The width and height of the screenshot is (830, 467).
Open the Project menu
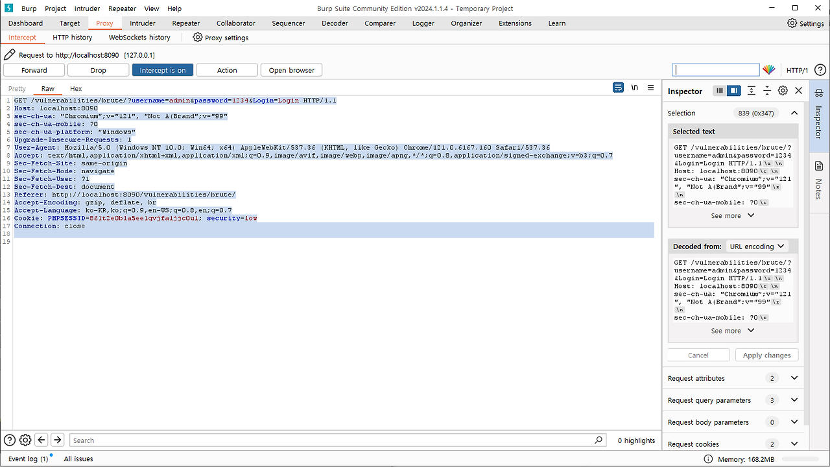pyautogui.click(x=56, y=8)
